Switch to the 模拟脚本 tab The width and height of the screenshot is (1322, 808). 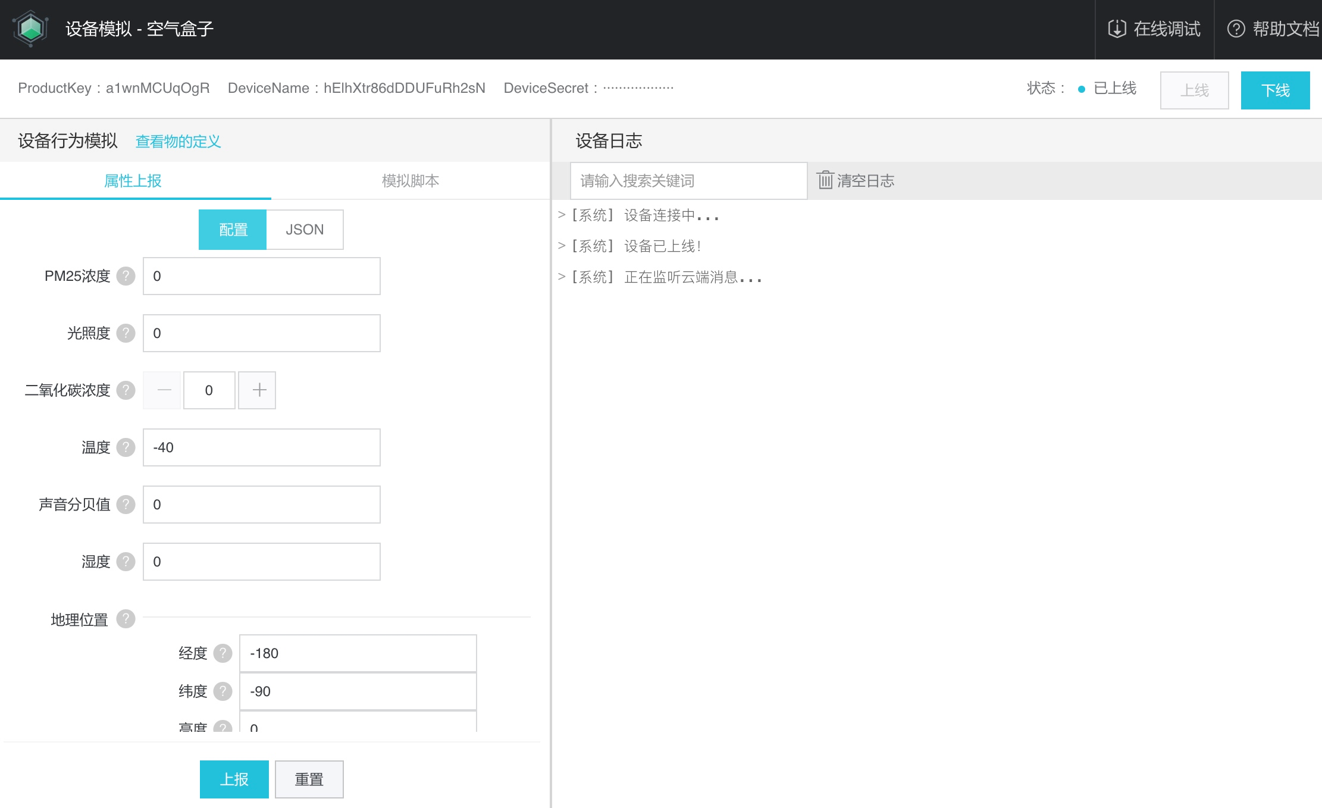[410, 180]
